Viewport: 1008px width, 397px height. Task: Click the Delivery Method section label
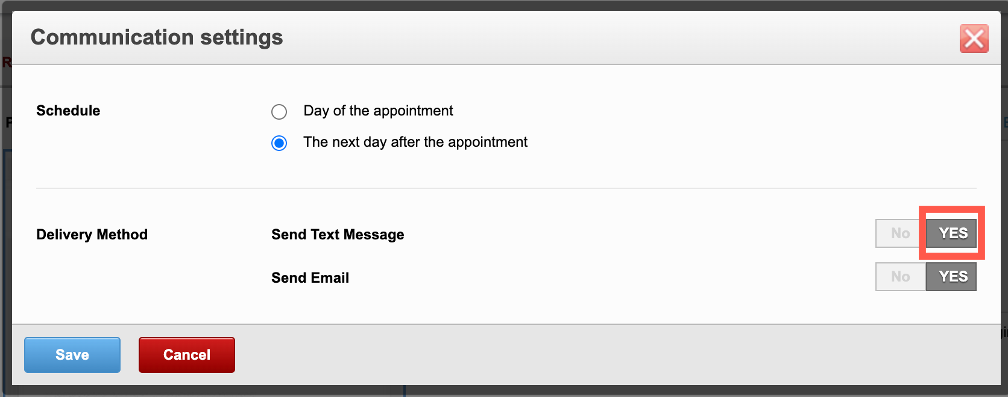click(92, 235)
